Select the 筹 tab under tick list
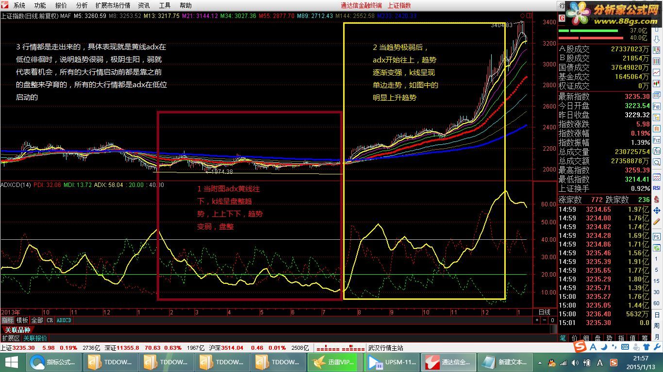This screenshot has width=663, height=372. (x=645, y=338)
